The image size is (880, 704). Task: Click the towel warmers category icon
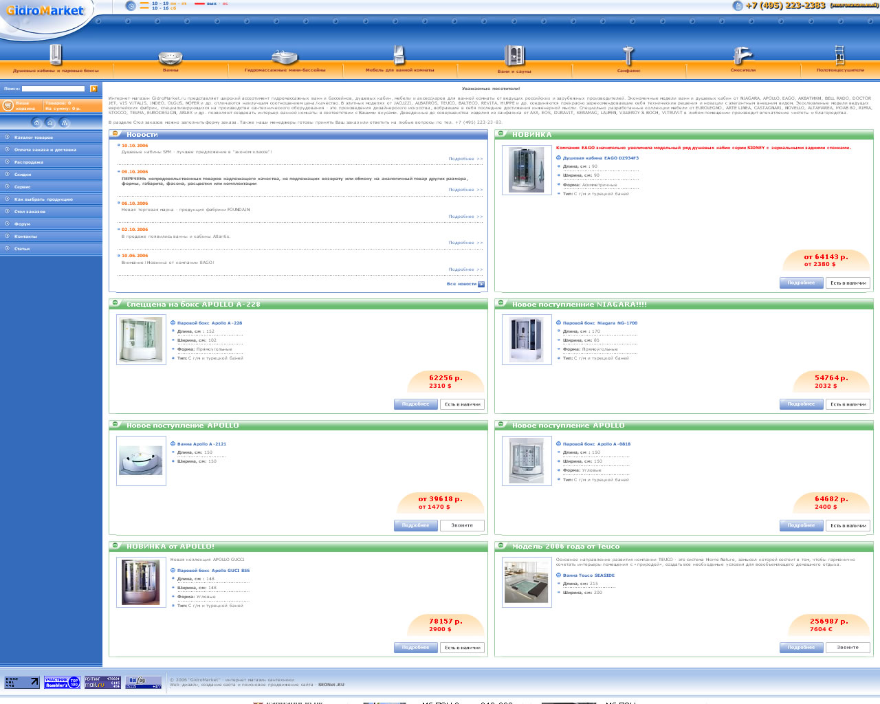pos(839,55)
